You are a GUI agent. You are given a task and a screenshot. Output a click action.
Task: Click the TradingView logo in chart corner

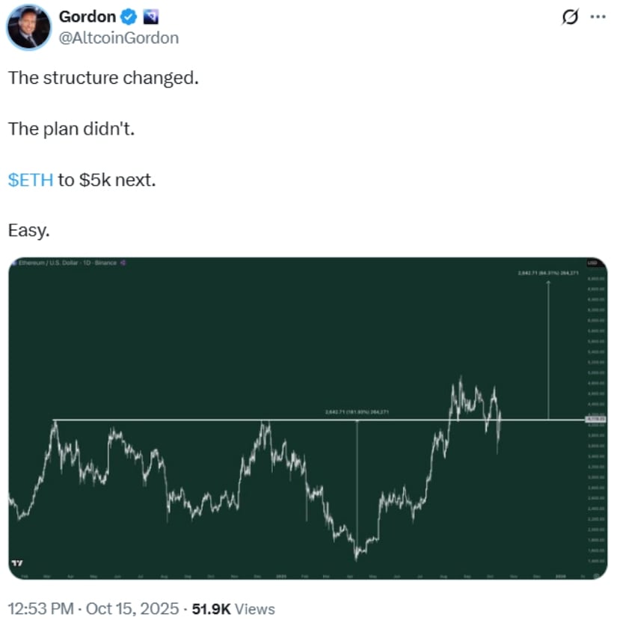(x=17, y=562)
